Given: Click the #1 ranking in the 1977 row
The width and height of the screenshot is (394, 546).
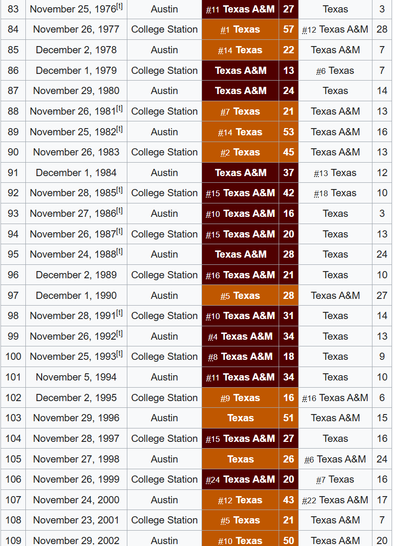Looking at the screenshot, I should (225, 30).
